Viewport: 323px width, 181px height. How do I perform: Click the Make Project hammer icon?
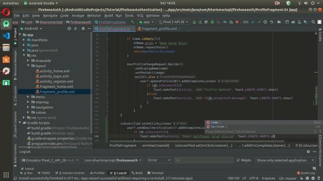[x=132, y=22]
